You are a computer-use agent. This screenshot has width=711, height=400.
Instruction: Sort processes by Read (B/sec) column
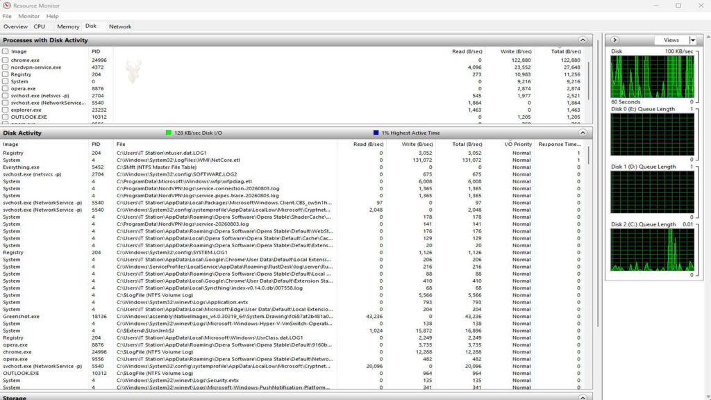[467, 51]
